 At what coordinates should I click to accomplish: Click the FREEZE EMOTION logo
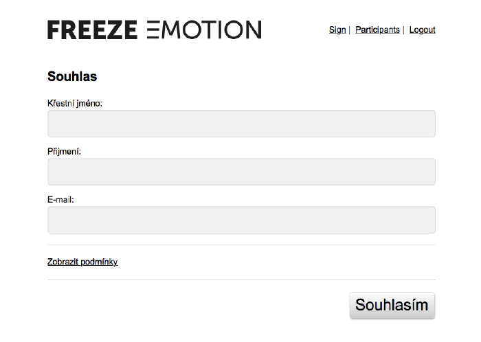click(155, 30)
